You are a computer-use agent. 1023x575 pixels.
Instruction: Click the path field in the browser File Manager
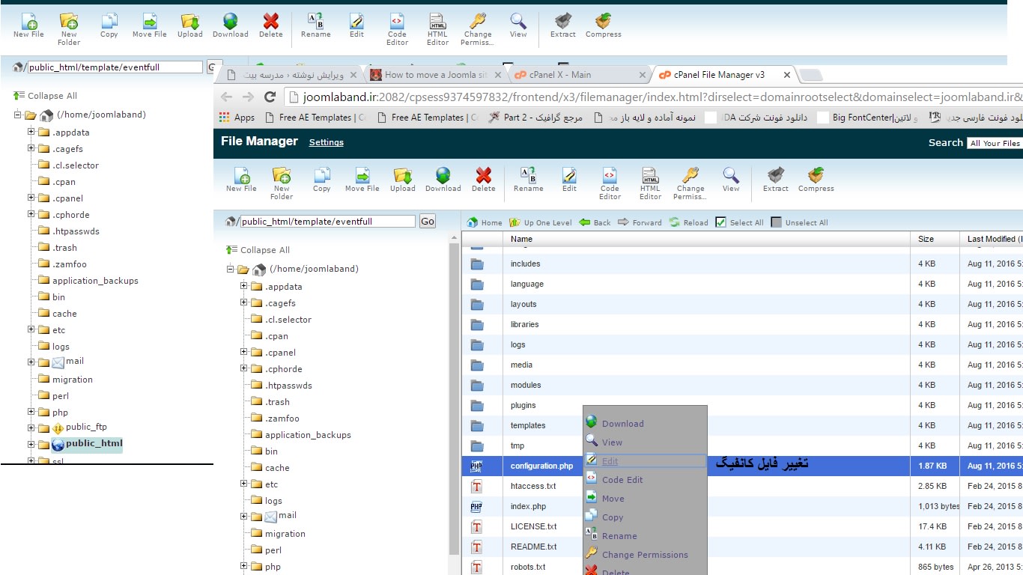coord(327,222)
